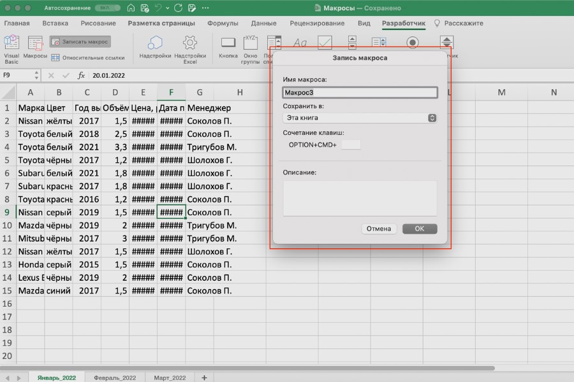The image size is (574, 382).
Task: Expand the Сохранить в dropdown
Action: [432, 118]
